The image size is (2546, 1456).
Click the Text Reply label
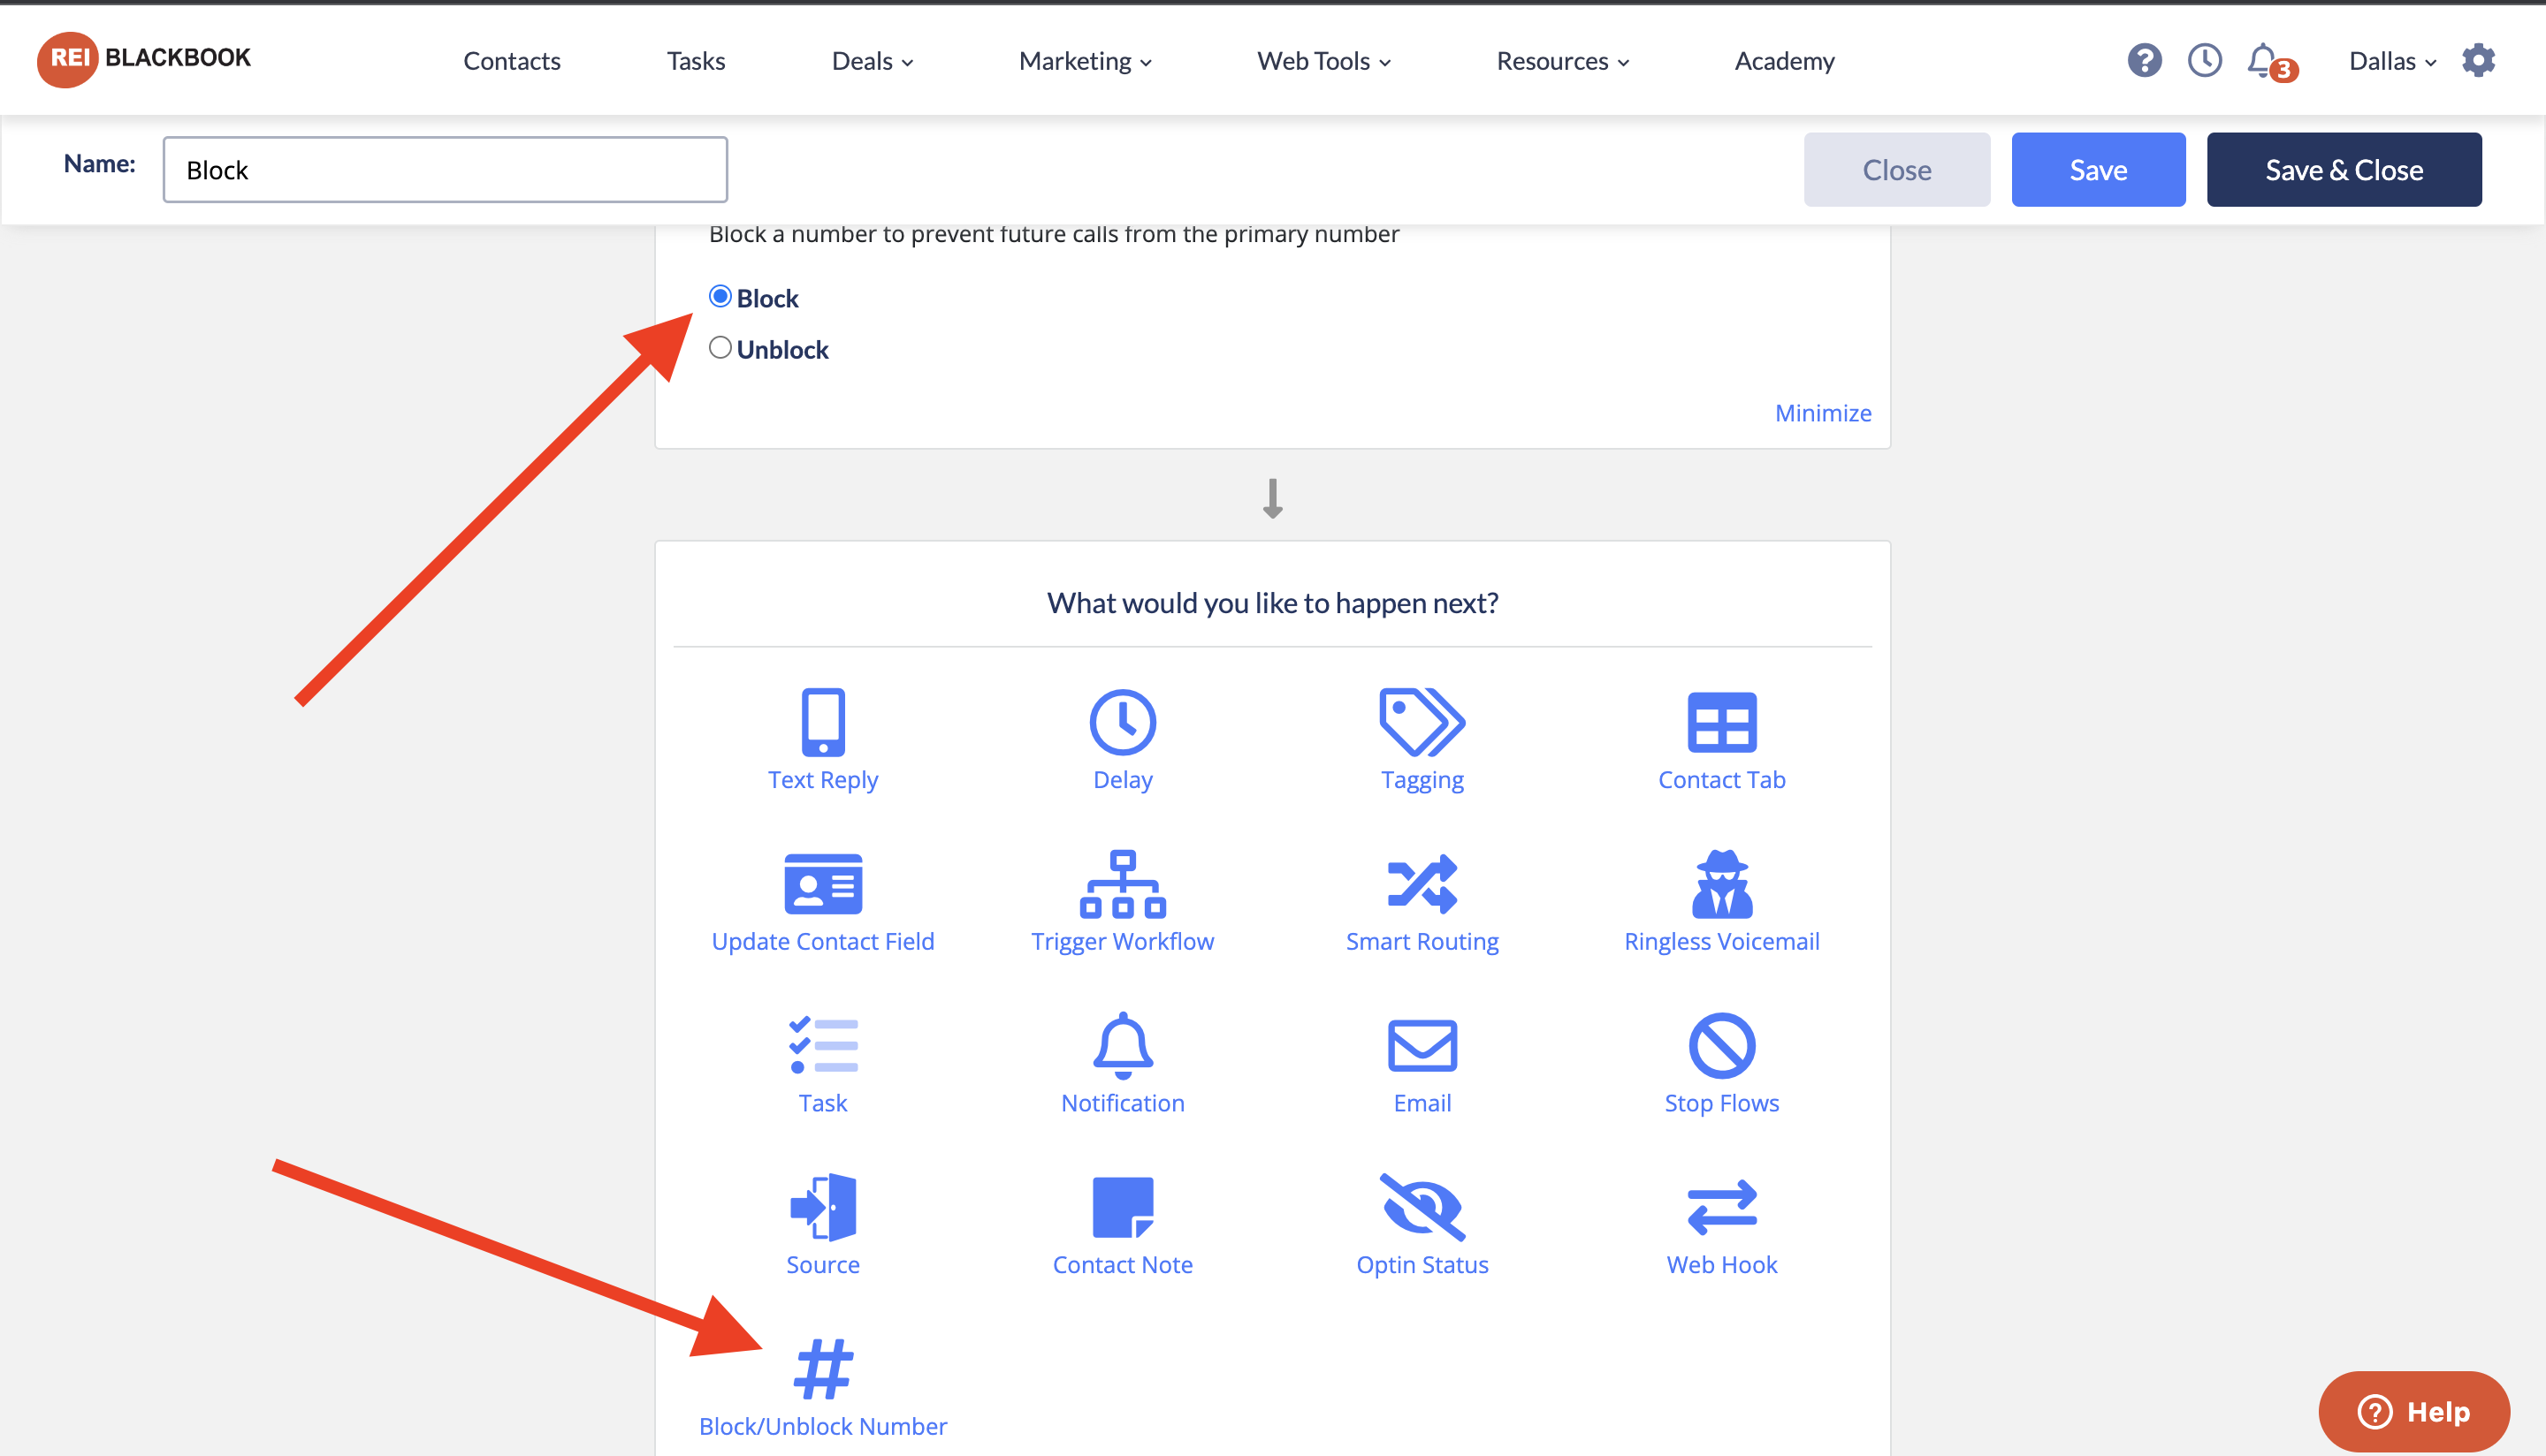[x=822, y=780]
